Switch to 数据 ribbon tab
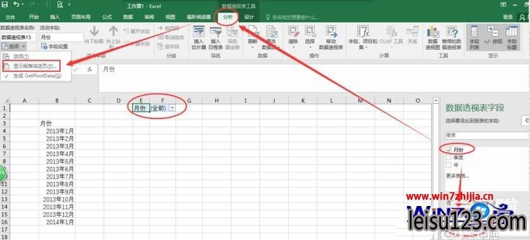The width and height of the screenshot is (530, 240). coord(128,17)
